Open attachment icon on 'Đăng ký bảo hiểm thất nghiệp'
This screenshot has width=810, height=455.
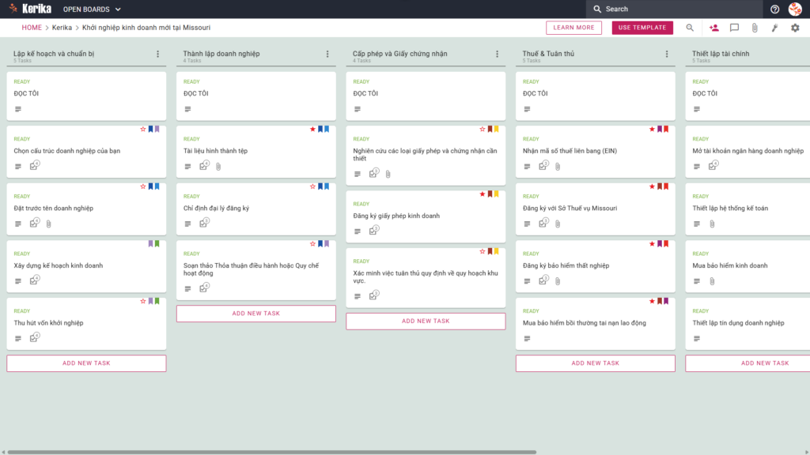click(558, 281)
